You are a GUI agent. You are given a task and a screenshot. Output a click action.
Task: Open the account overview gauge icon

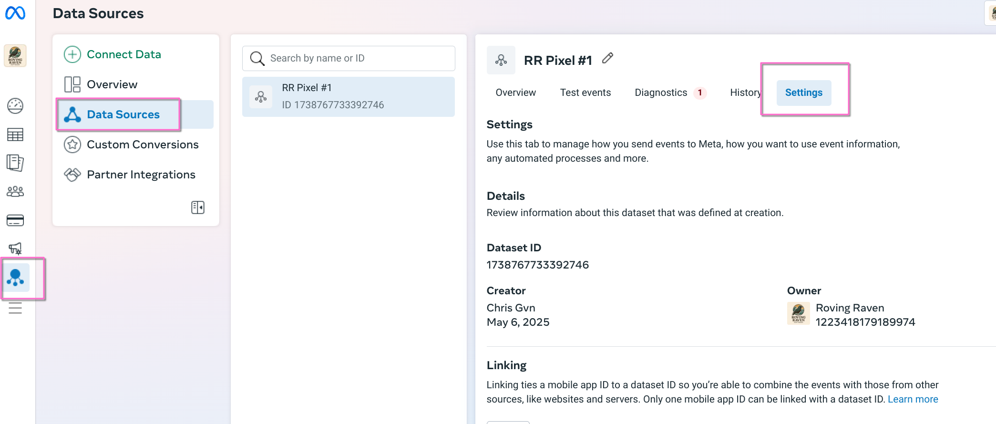pyautogui.click(x=15, y=106)
